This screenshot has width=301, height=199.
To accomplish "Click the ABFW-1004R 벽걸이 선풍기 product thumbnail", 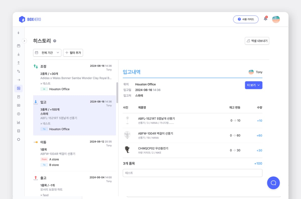I will click(127, 135).
